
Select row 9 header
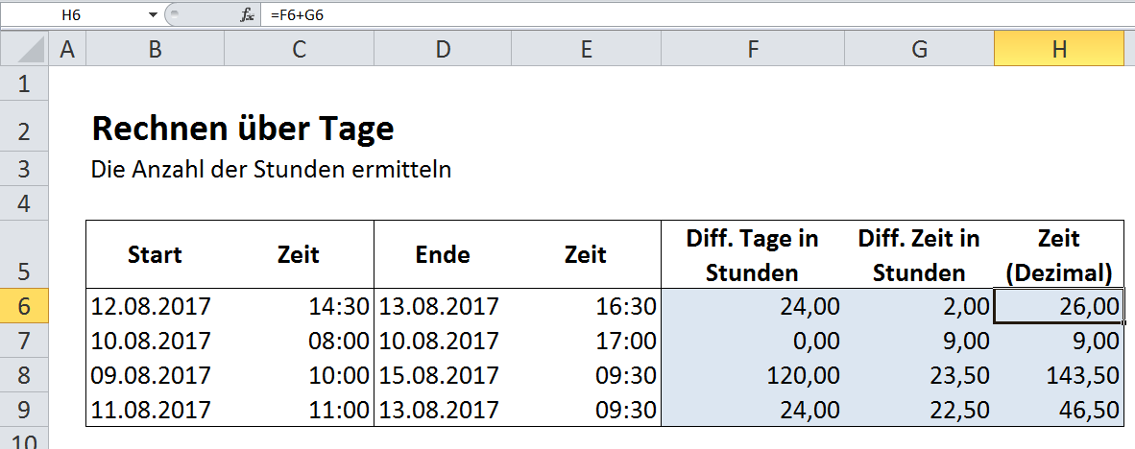[25, 410]
